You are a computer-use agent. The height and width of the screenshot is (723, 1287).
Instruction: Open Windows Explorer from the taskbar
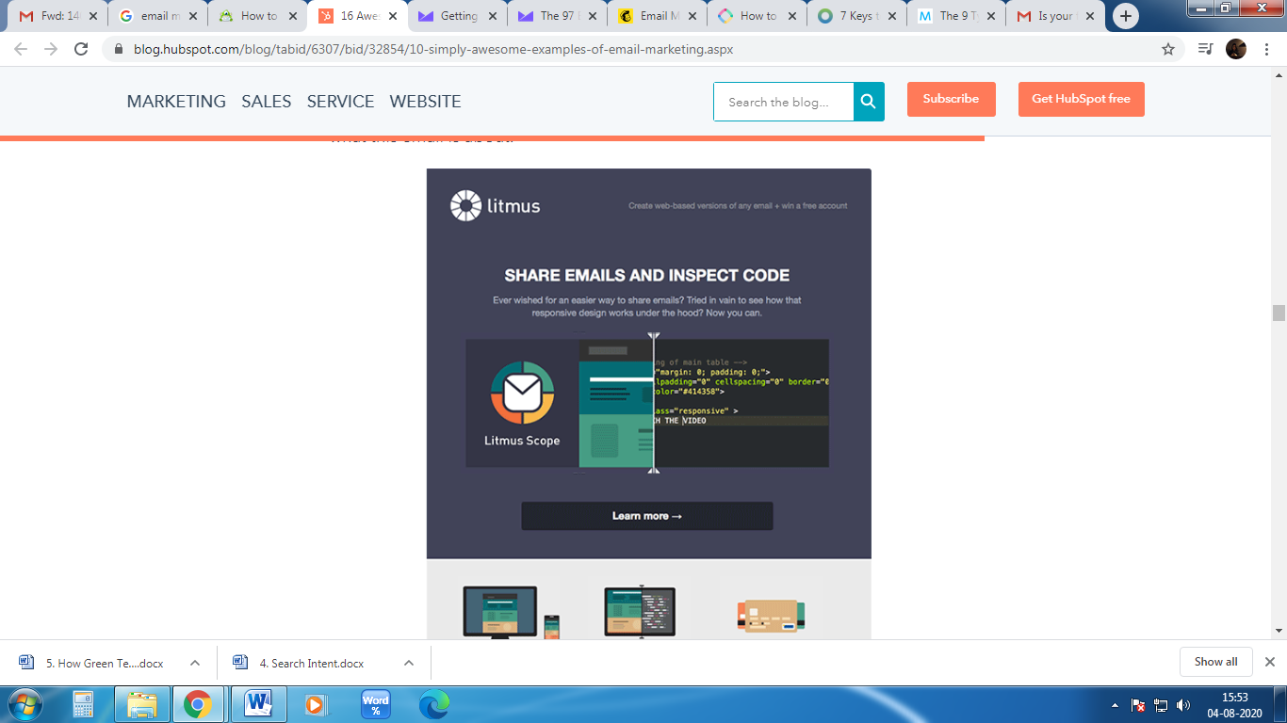pyautogui.click(x=142, y=704)
